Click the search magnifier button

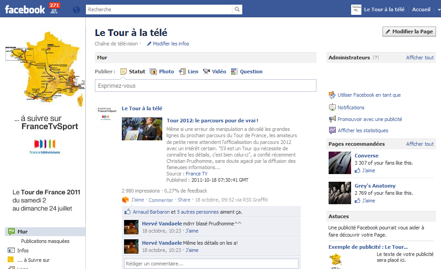pos(237,9)
